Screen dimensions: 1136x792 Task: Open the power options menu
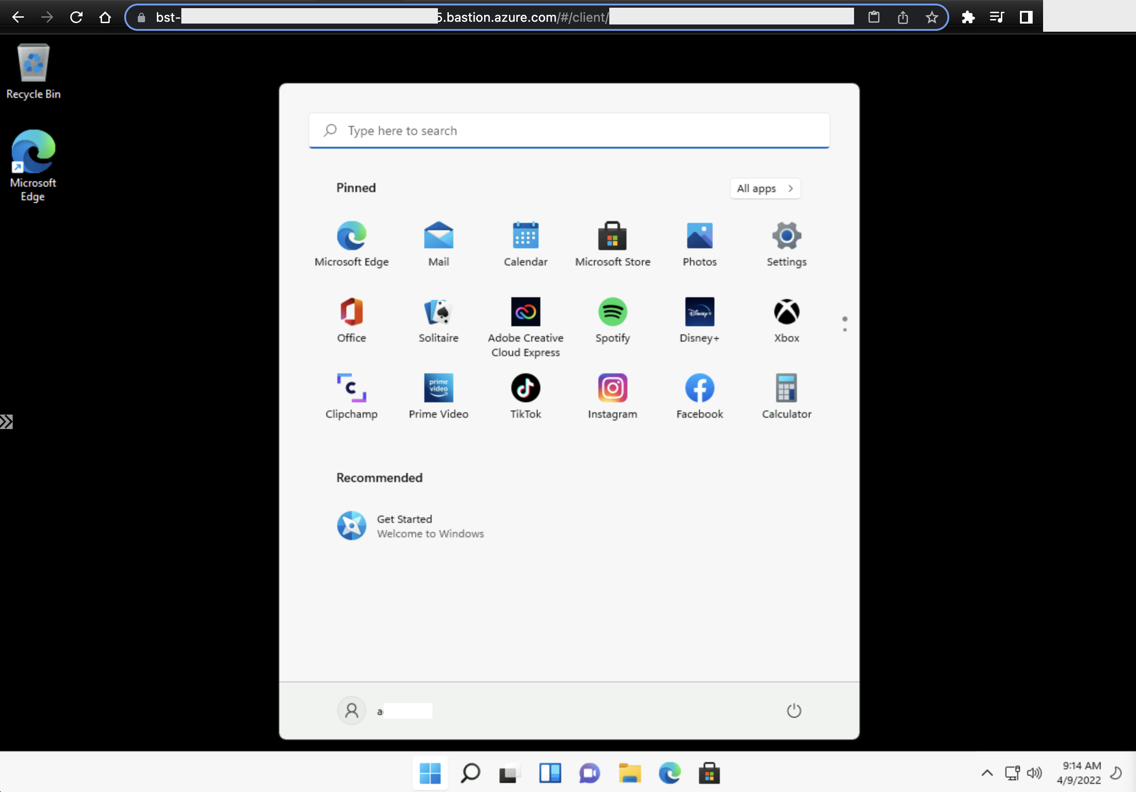793,710
